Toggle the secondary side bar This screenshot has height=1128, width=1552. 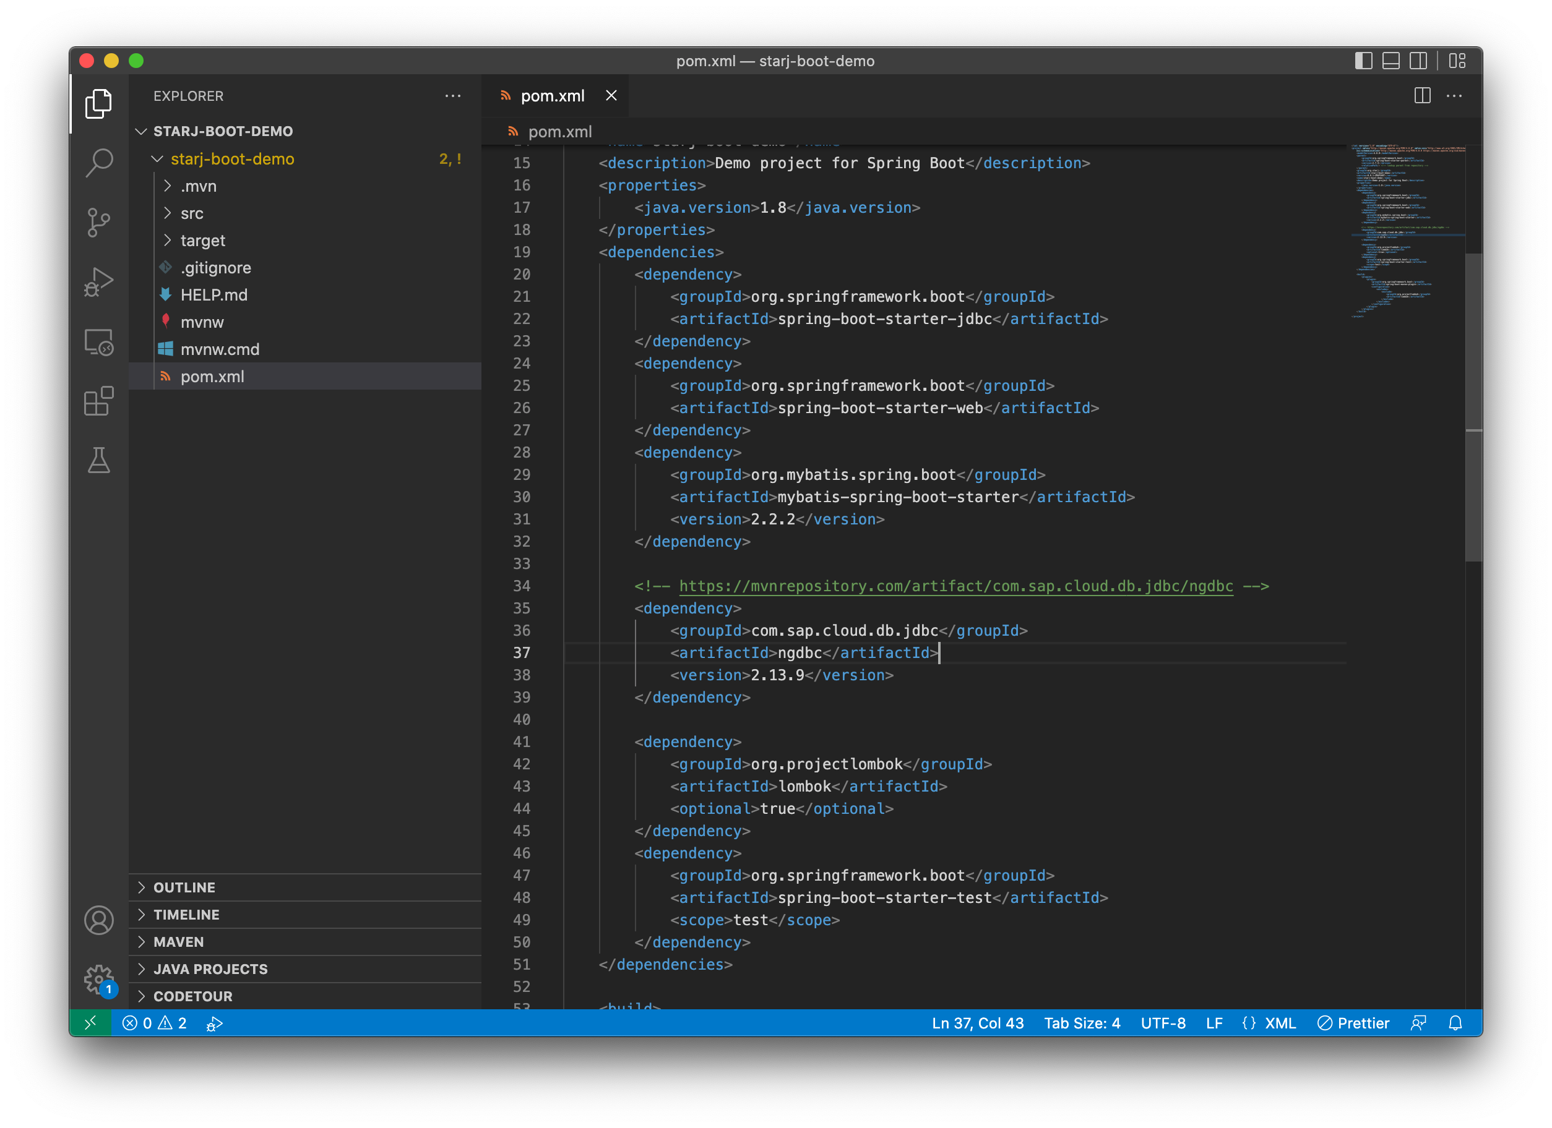[x=1418, y=61]
